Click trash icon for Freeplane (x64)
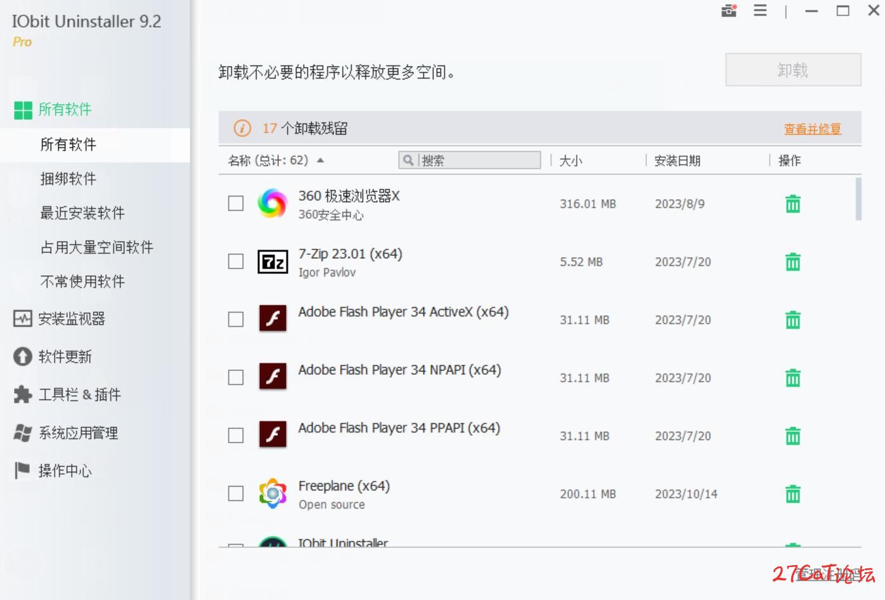 pyautogui.click(x=792, y=494)
